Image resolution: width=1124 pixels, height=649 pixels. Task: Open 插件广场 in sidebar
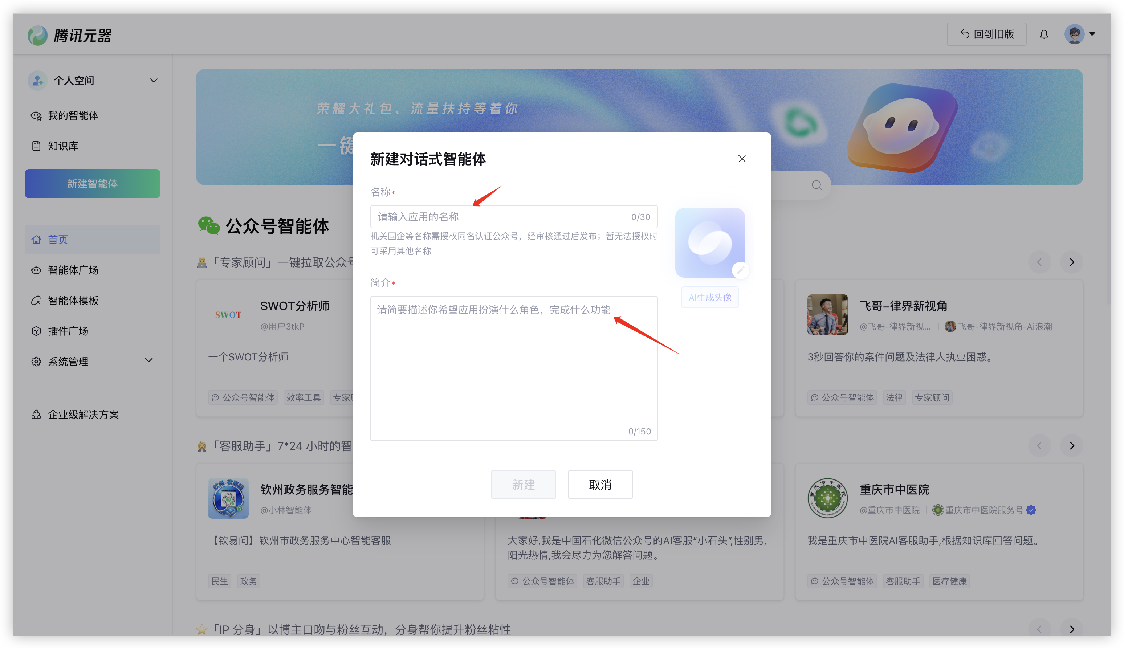(68, 331)
